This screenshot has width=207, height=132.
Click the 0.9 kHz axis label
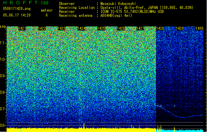[x=3, y=76]
